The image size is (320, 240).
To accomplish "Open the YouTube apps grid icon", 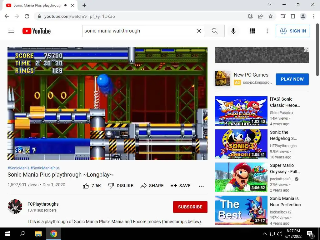I will 252,31.
